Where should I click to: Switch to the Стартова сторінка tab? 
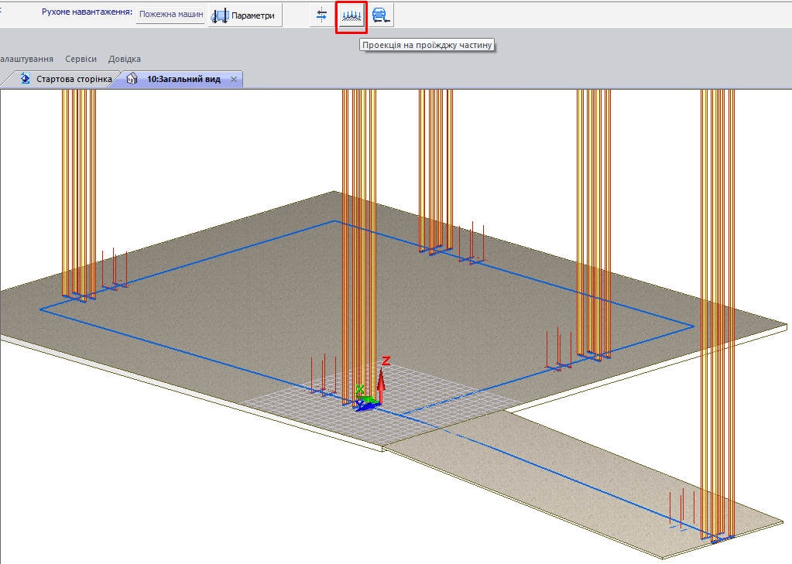(x=74, y=79)
